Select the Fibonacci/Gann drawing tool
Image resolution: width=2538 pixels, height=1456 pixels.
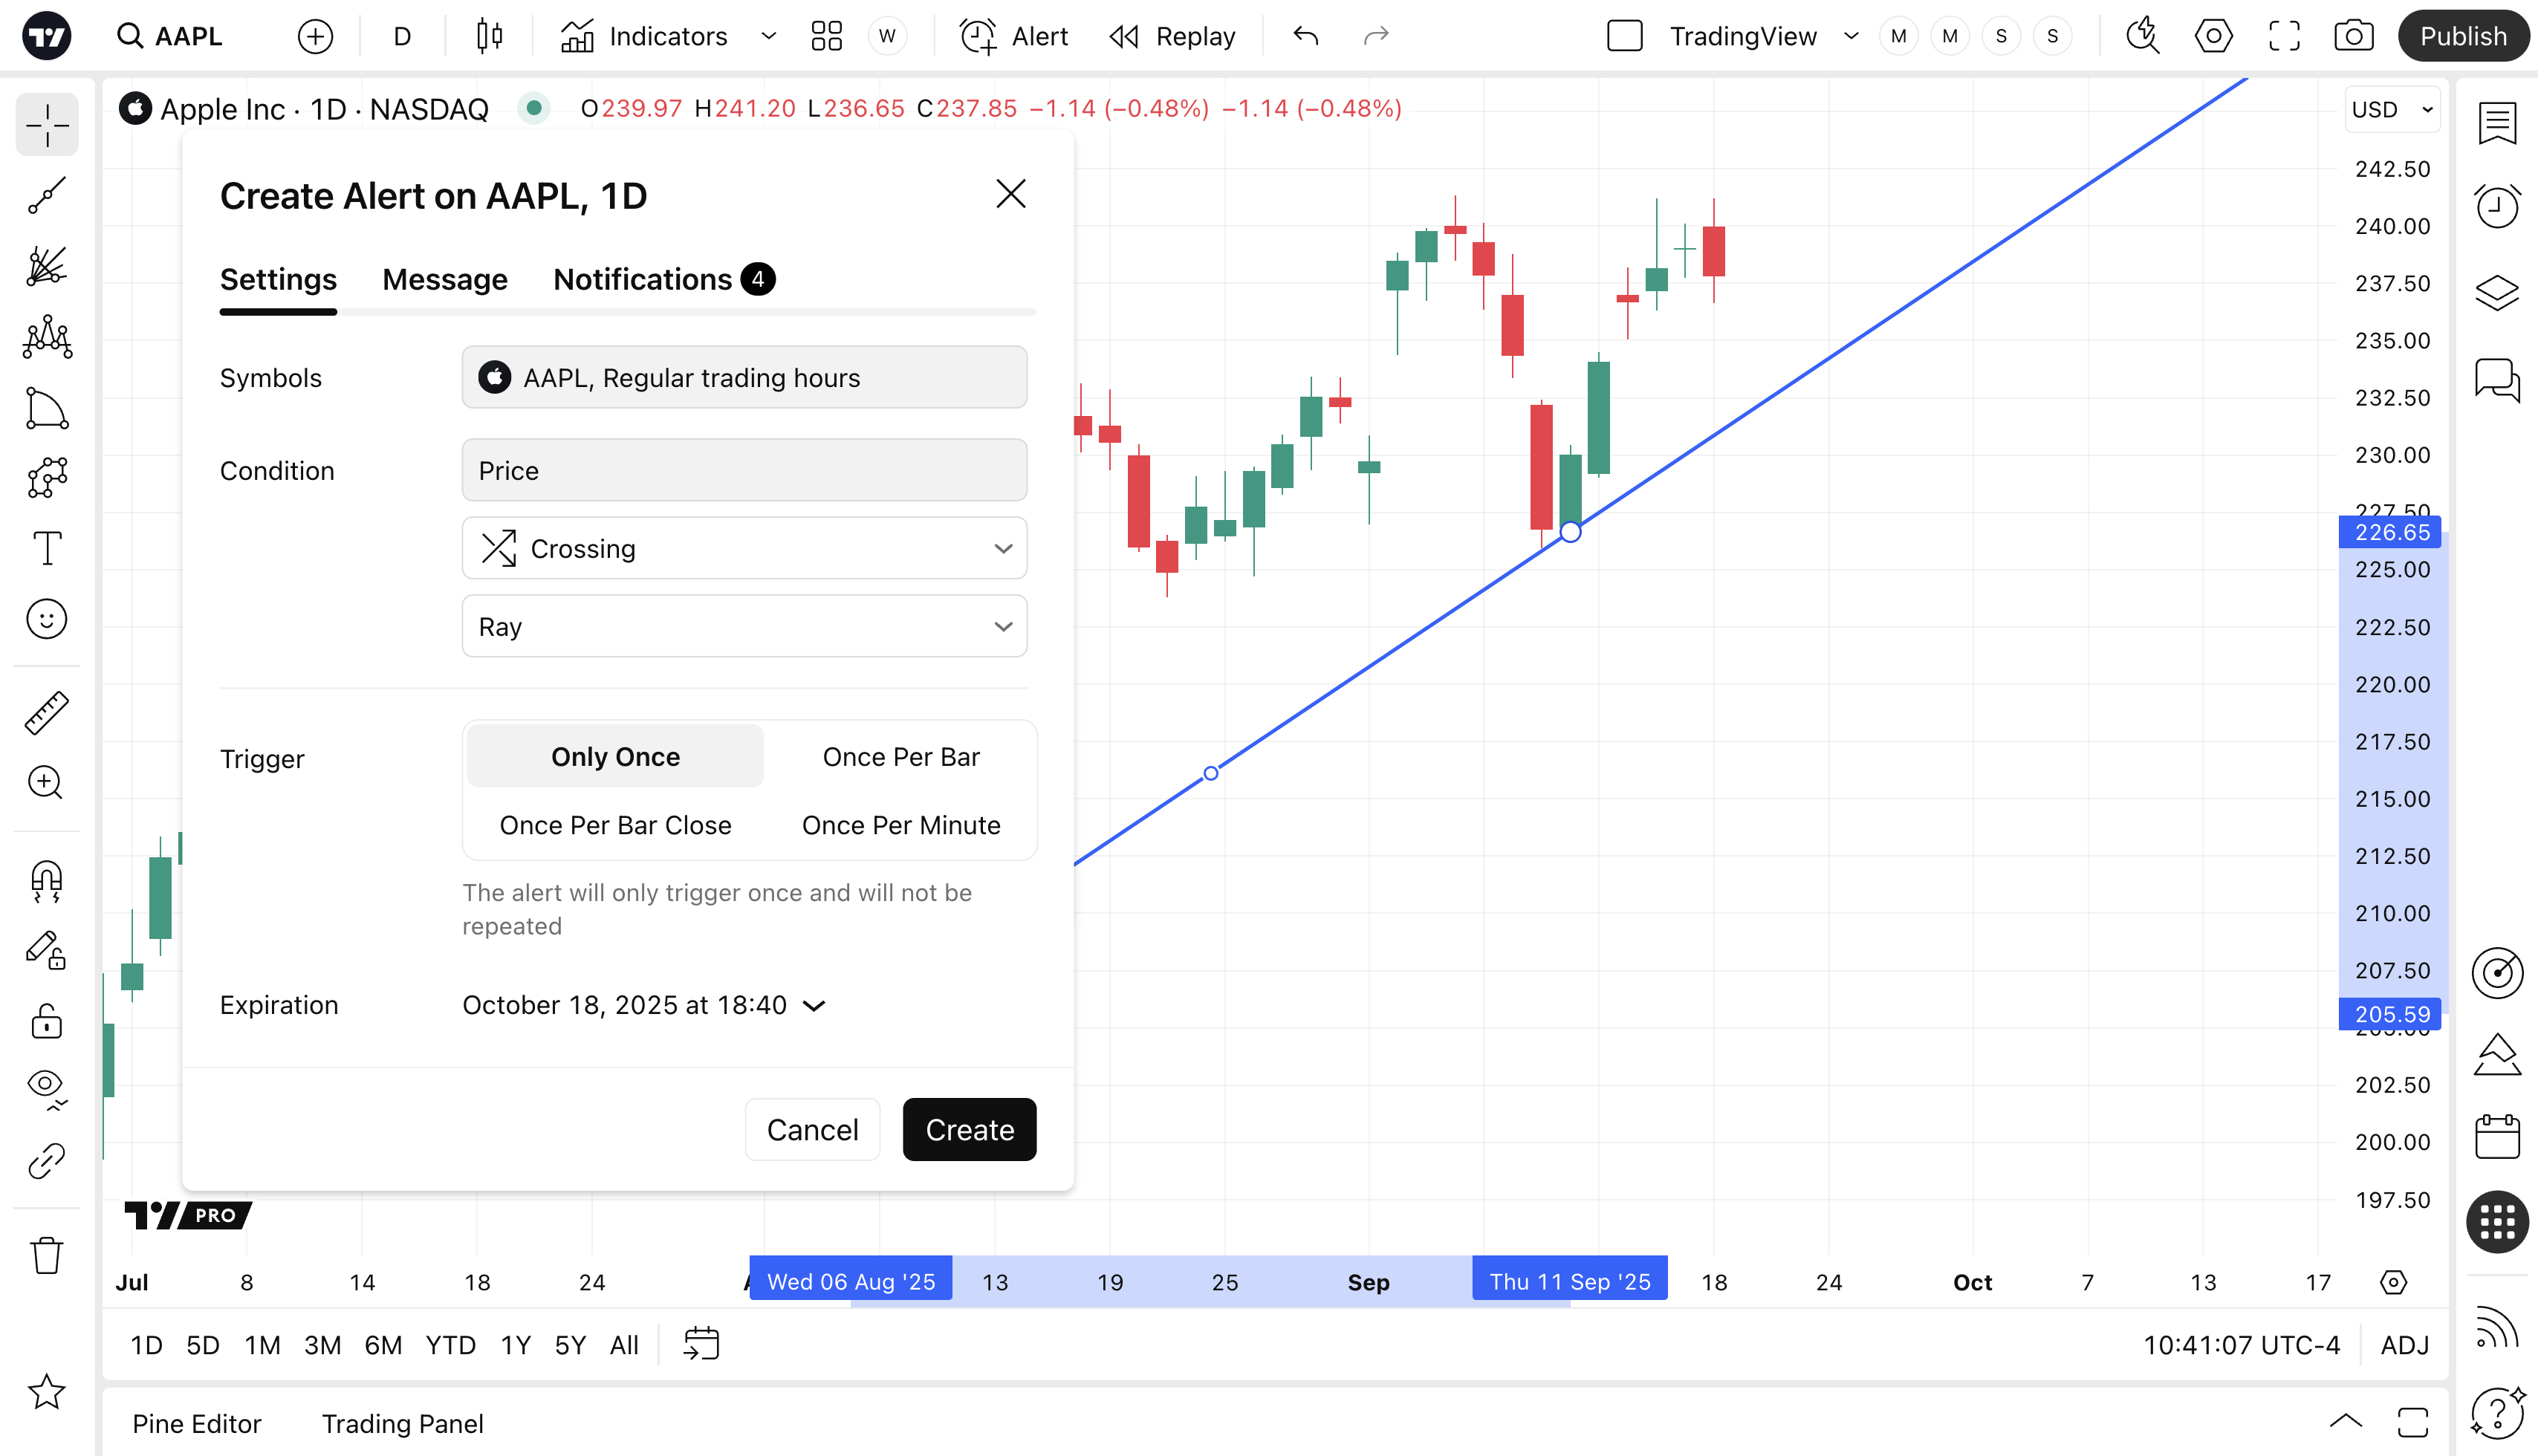tap(46, 266)
